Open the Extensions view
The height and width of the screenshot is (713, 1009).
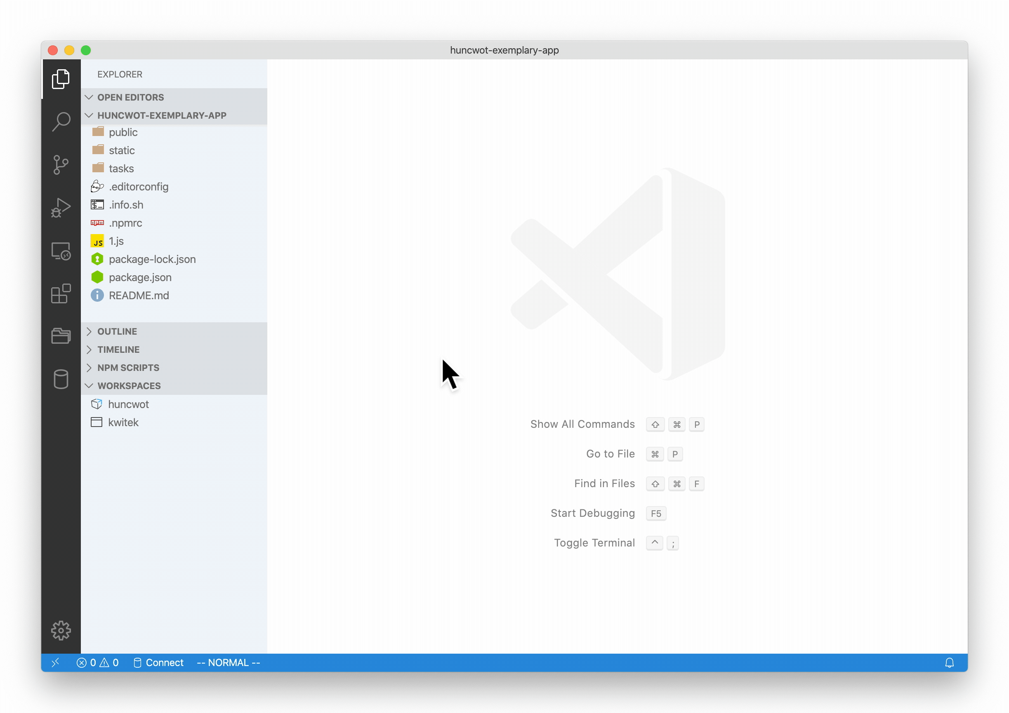tap(61, 294)
